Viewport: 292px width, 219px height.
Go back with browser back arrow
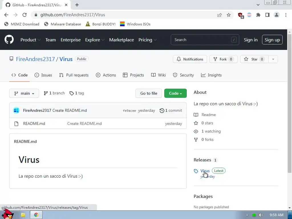pos(6,15)
